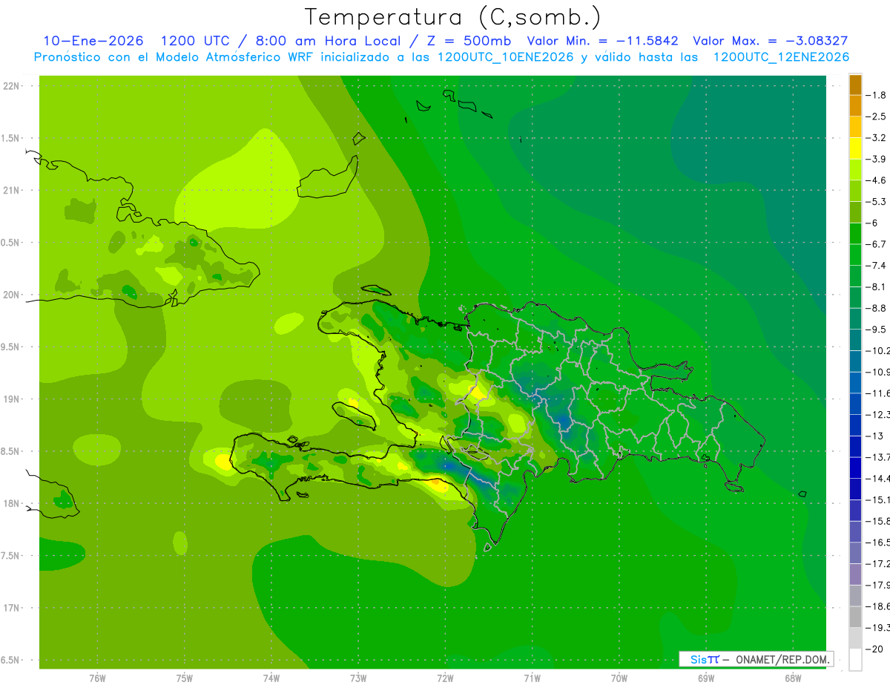
Task: Click the '-1.8' color scale label
Action: click(877, 95)
